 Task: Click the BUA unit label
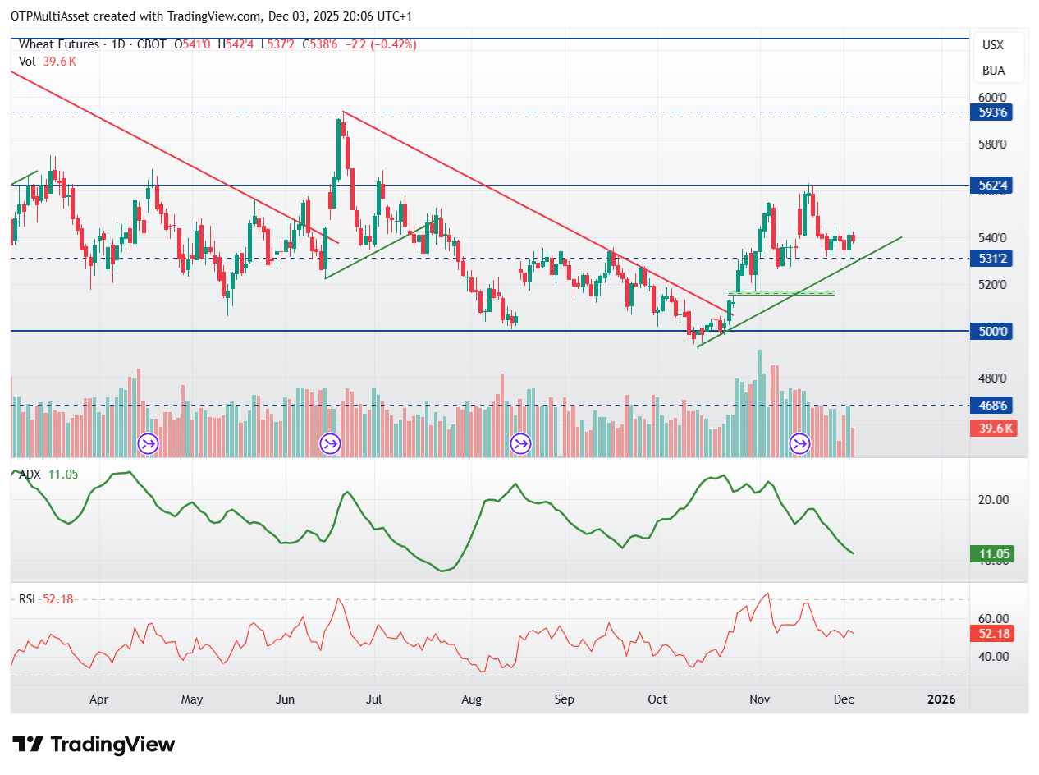tap(993, 71)
